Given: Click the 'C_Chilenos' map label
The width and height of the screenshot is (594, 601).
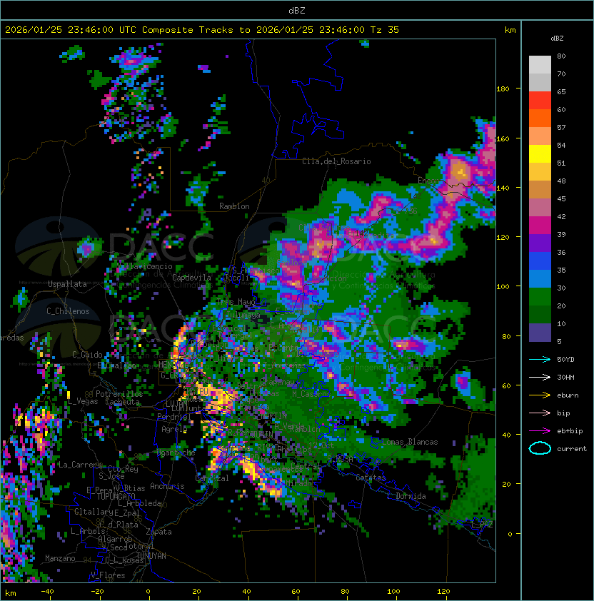Looking at the screenshot, I should (68, 311).
